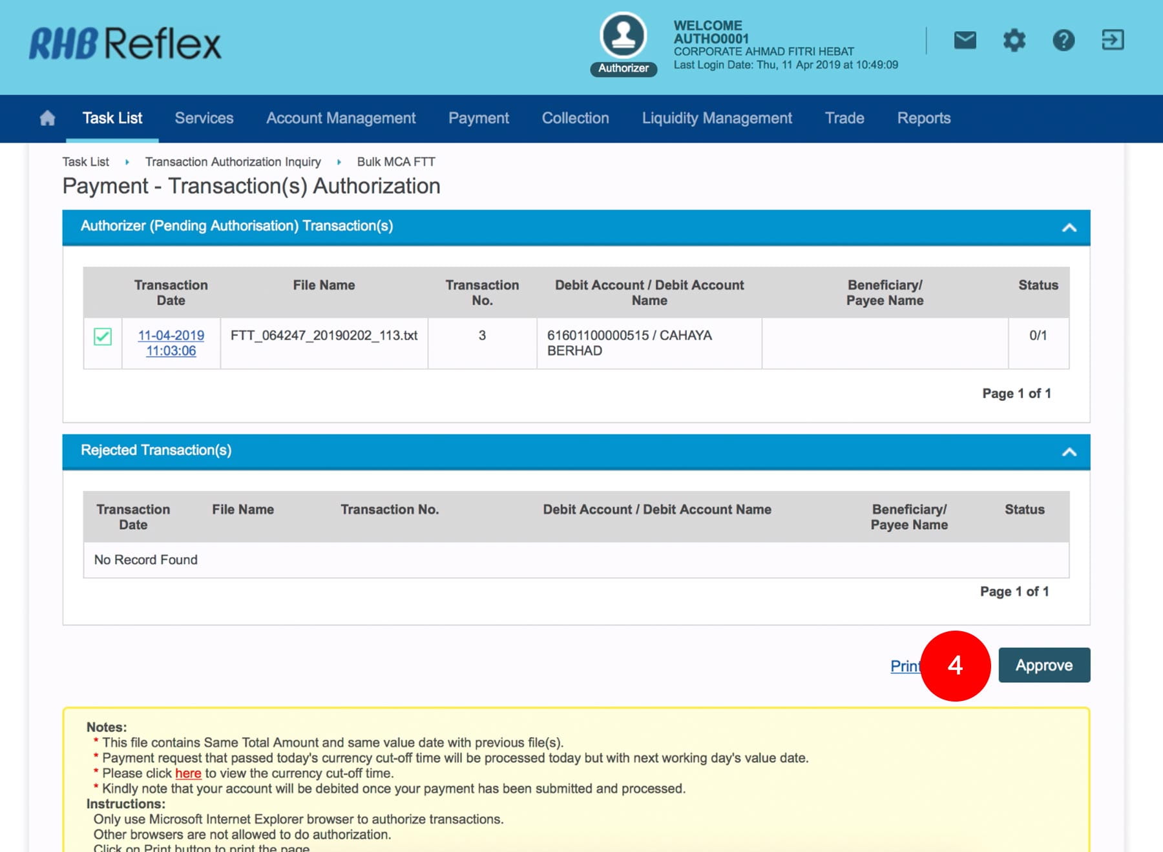This screenshot has width=1163, height=852.
Task: Open settings via the gear icon
Action: coord(1014,40)
